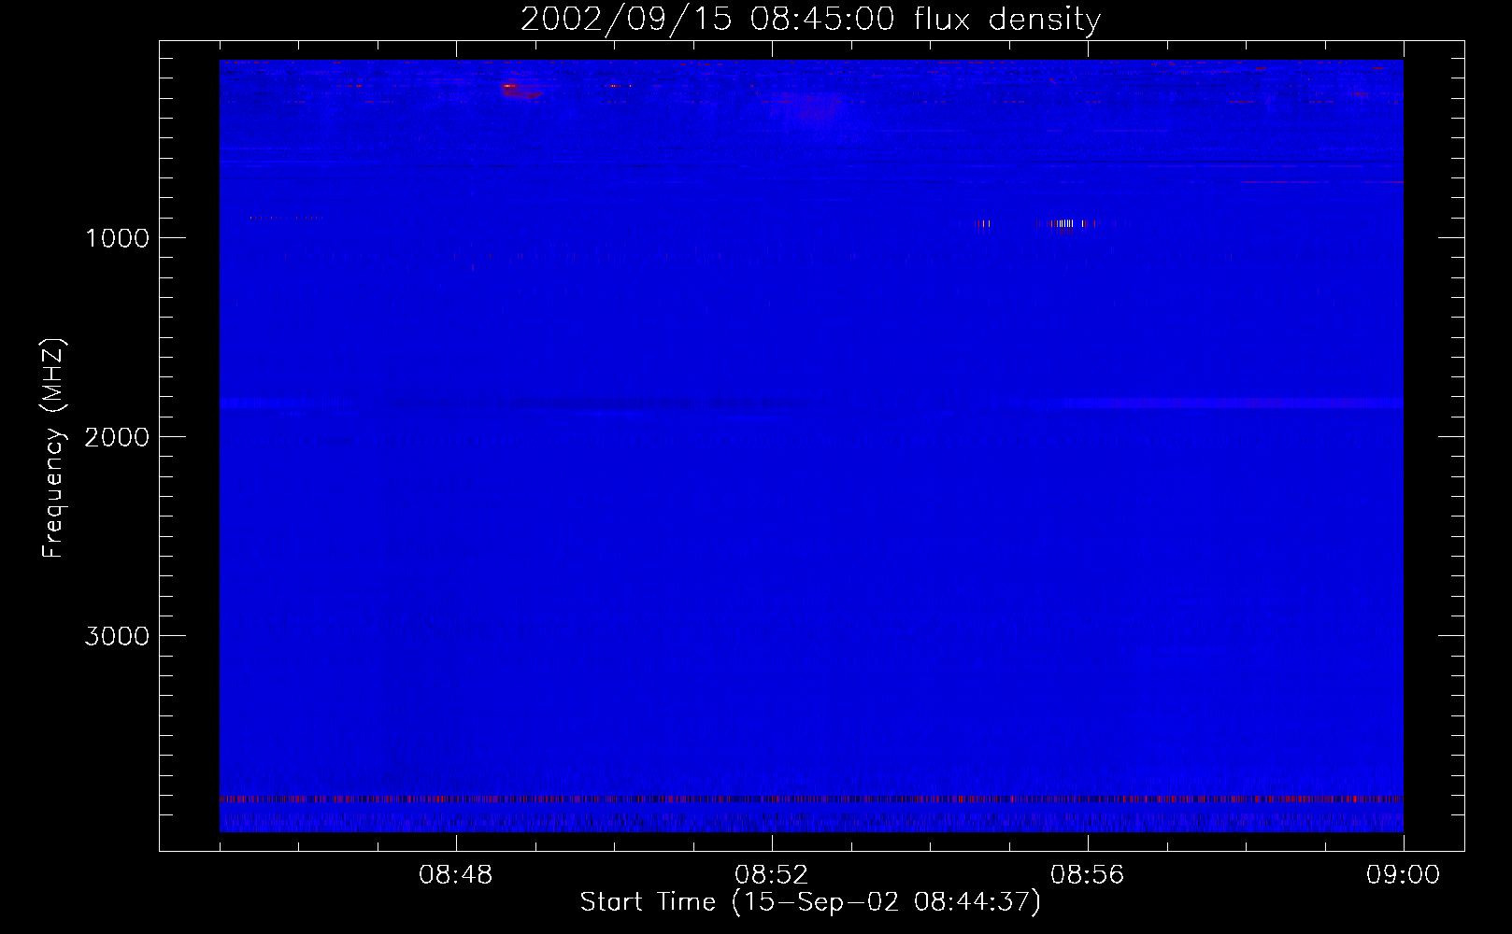
Task: Click the red interference line near spectrogram bottom
Action: coord(811,800)
